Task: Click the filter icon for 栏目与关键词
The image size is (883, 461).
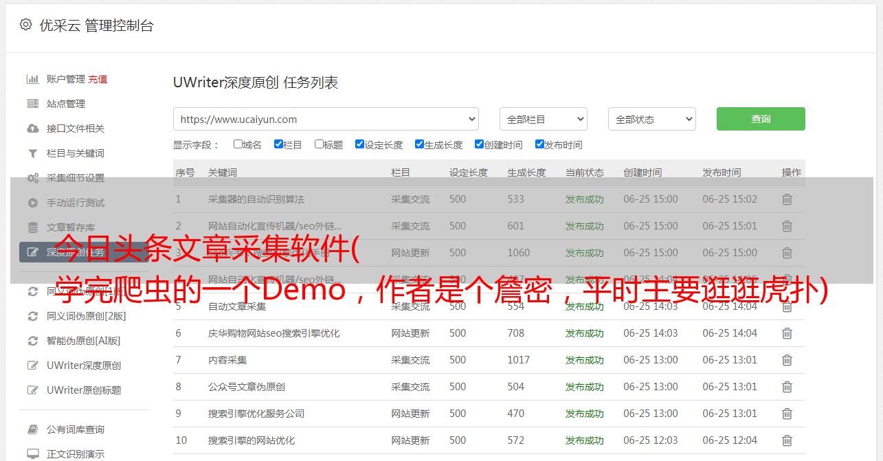Action: point(32,153)
